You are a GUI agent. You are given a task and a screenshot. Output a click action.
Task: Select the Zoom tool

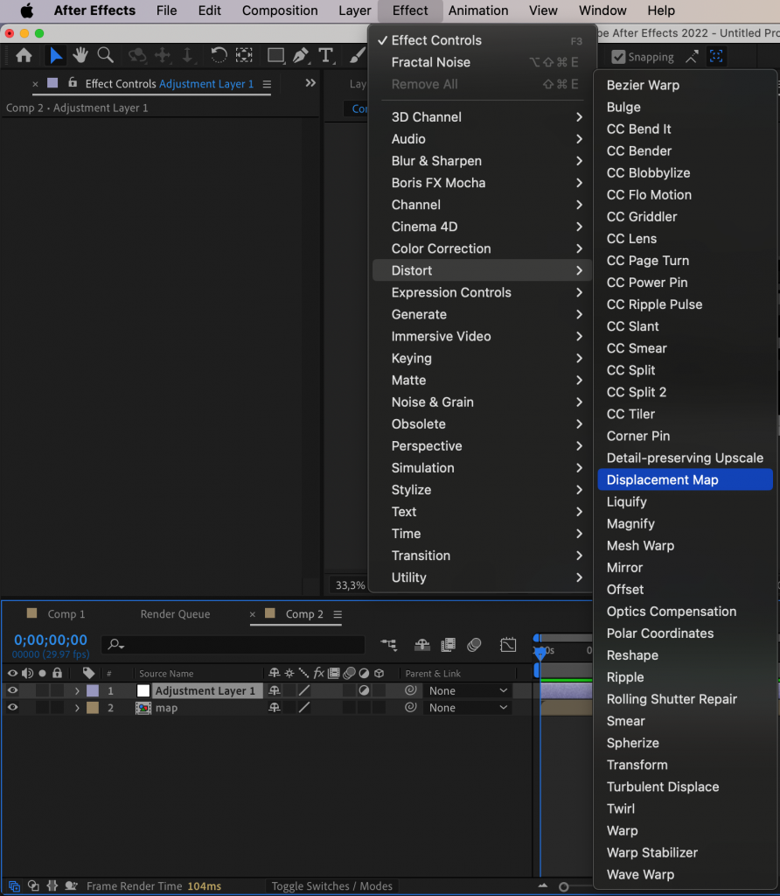pos(105,55)
